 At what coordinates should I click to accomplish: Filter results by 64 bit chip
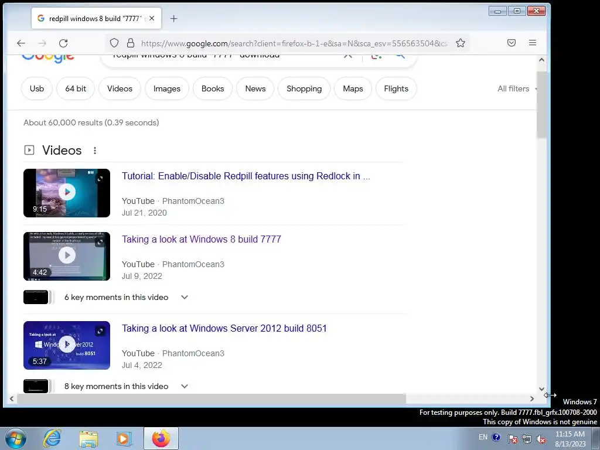(x=76, y=88)
